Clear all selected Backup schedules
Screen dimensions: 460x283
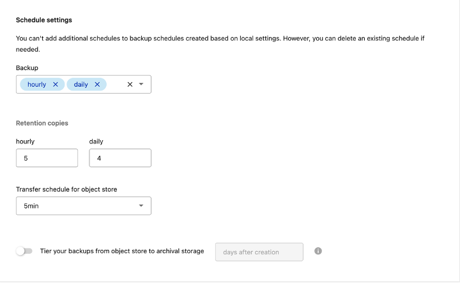click(x=130, y=84)
